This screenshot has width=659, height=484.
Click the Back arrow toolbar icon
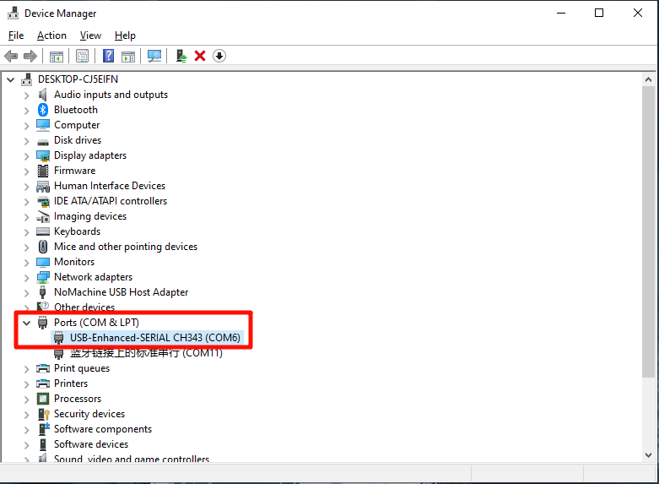pyautogui.click(x=11, y=56)
